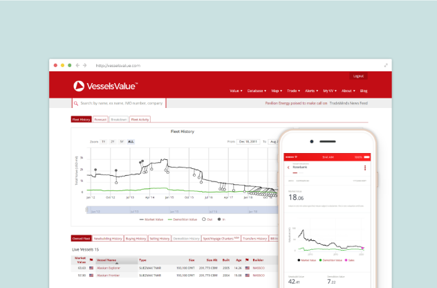
Task: Set chart zoom to 2Y
Action: pos(113,142)
